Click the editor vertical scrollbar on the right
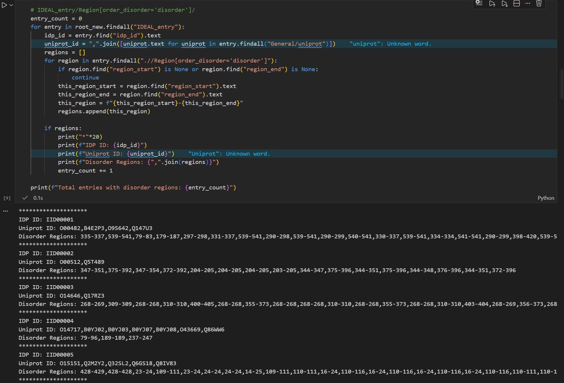The image size is (564, 383). point(561,84)
